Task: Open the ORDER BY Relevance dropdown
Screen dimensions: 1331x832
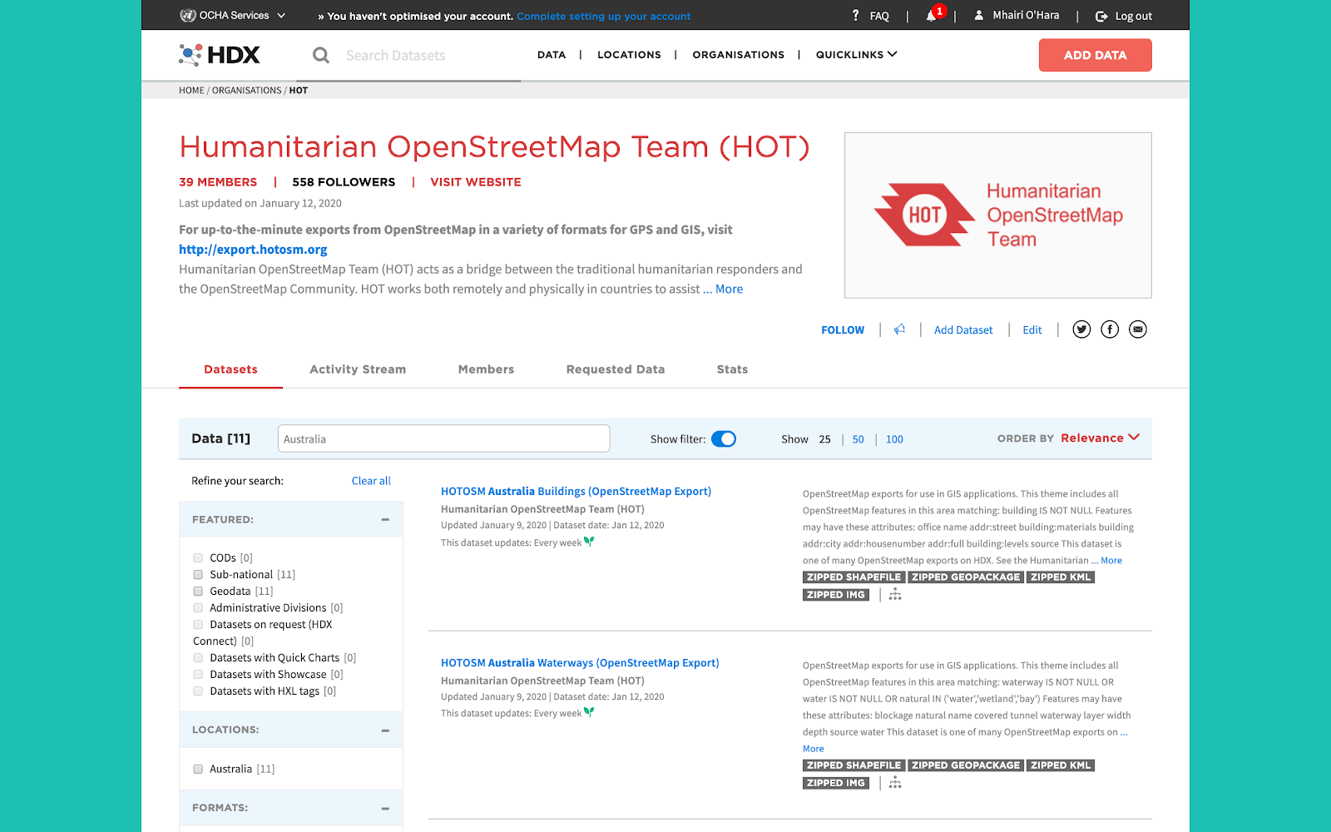Action: [1100, 438]
